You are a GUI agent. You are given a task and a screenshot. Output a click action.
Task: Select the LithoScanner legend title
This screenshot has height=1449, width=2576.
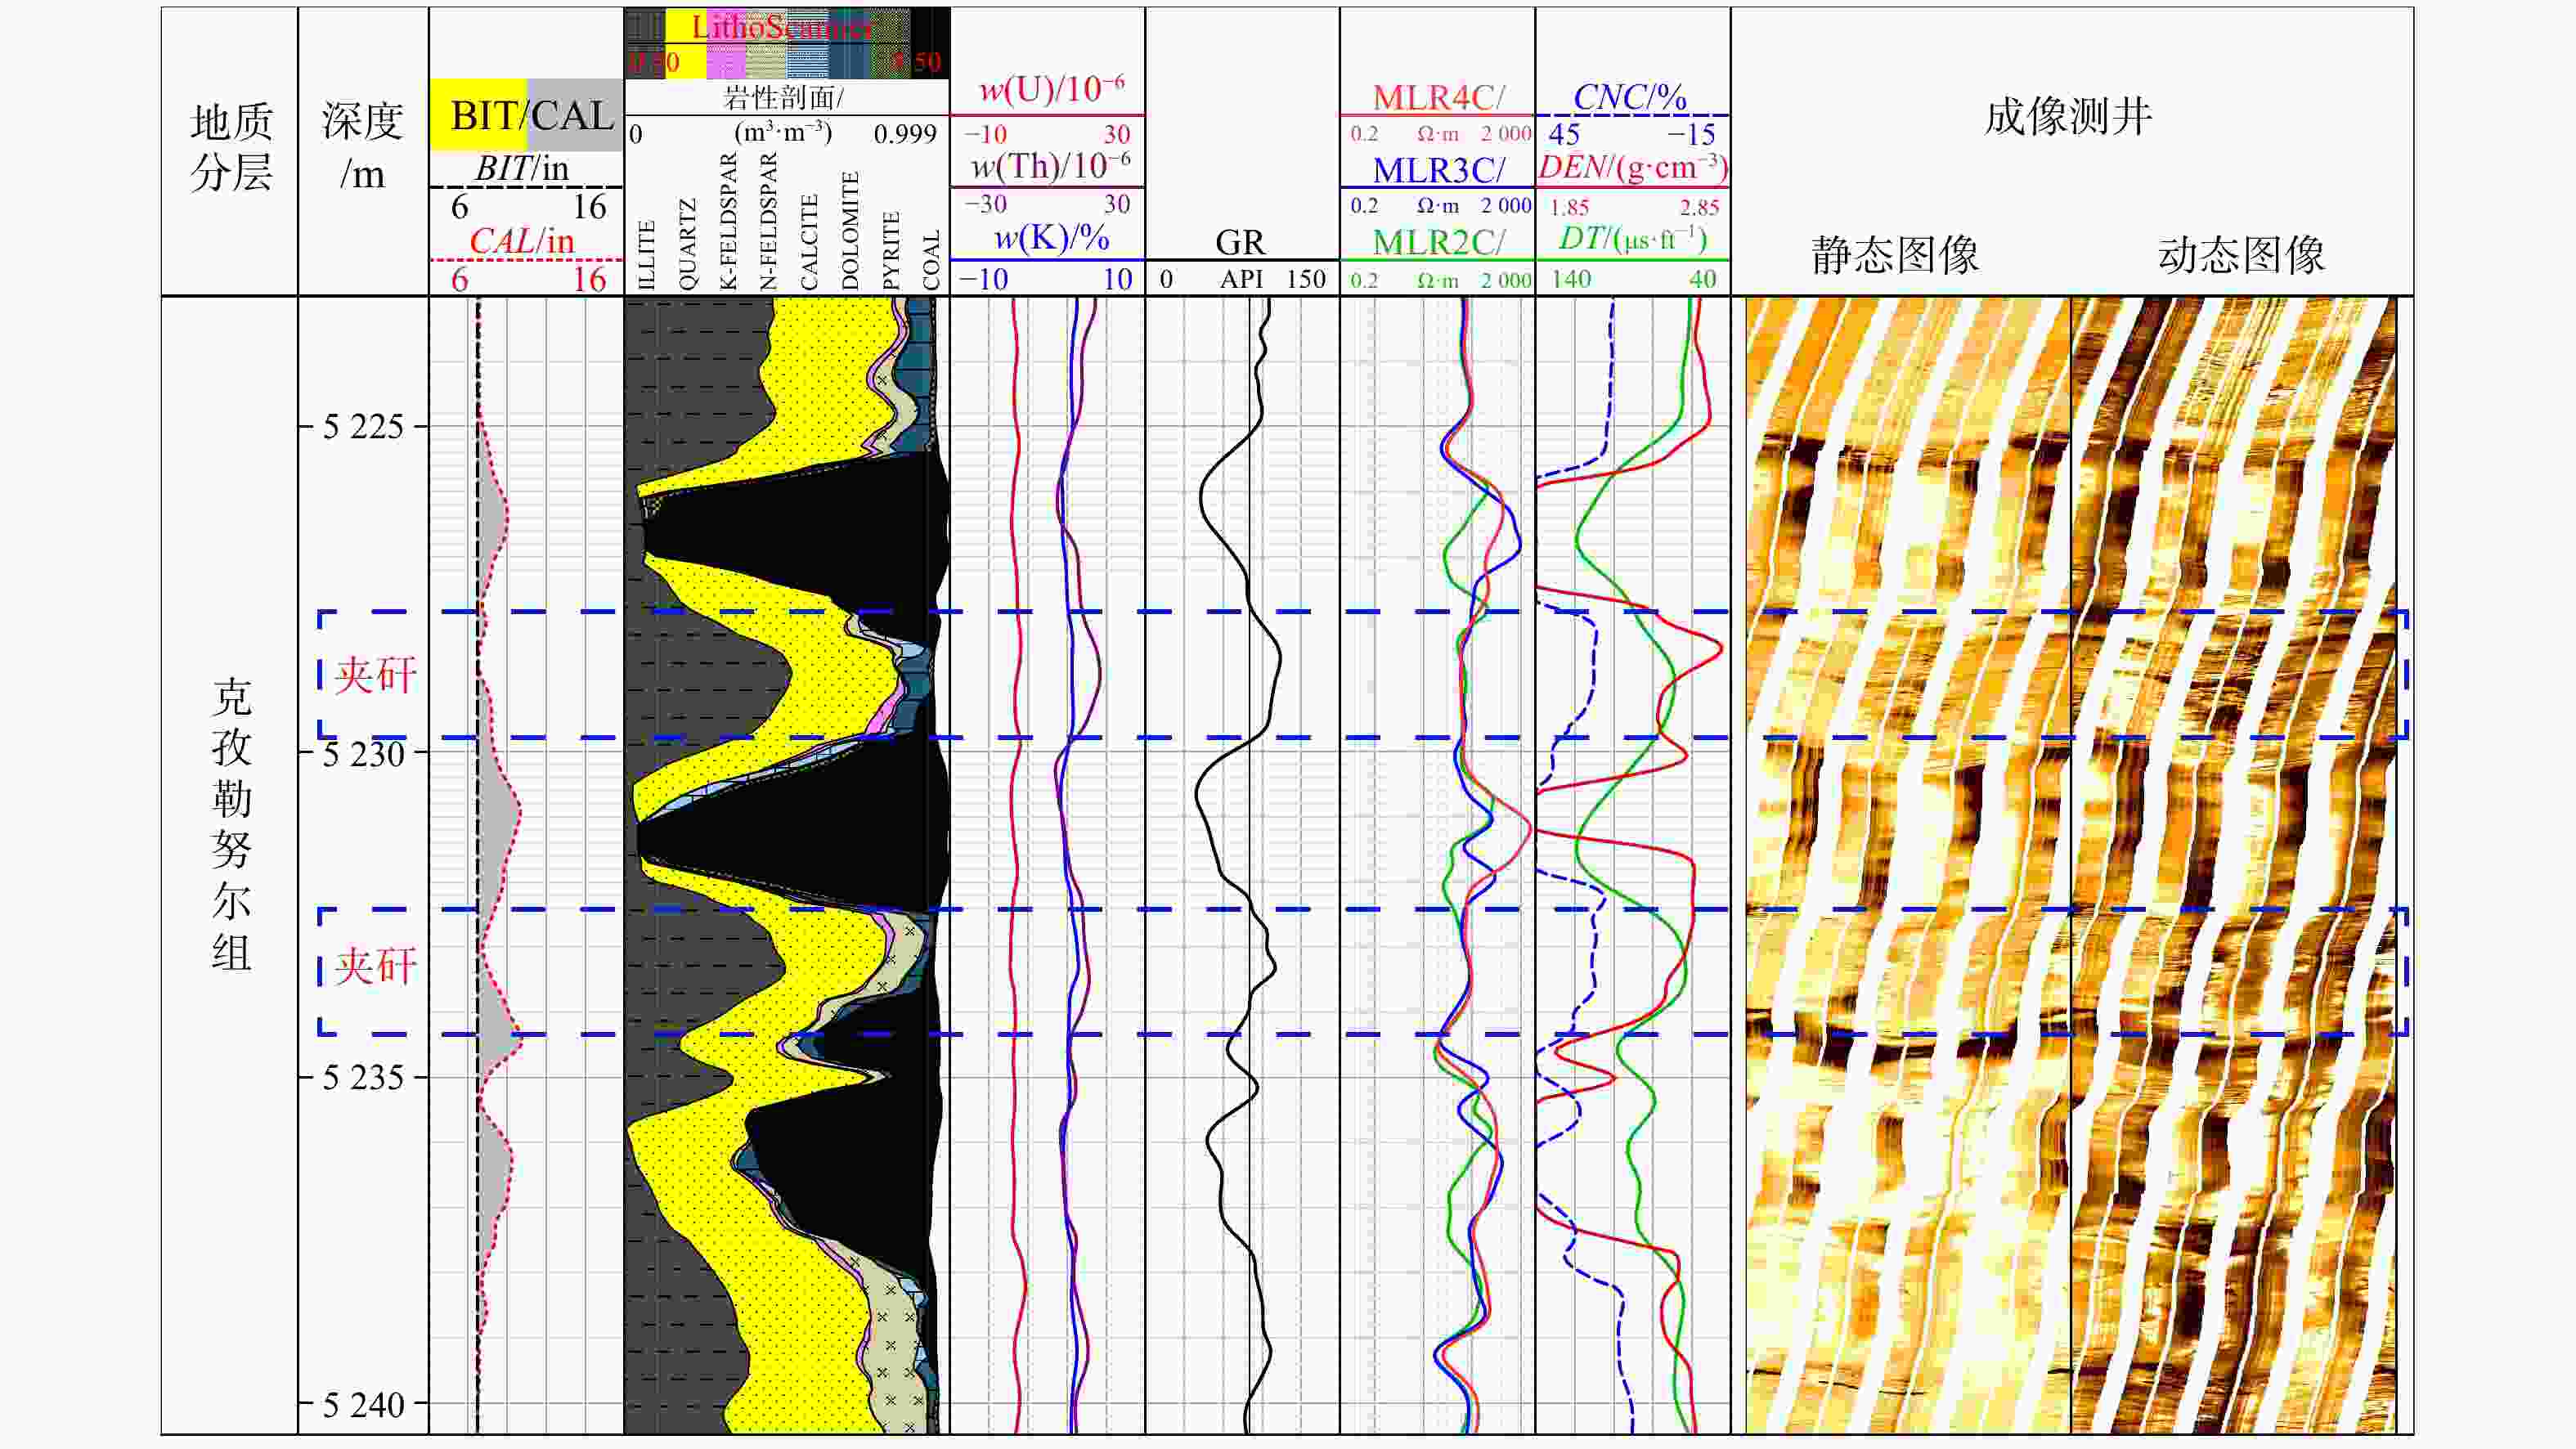click(782, 27)
